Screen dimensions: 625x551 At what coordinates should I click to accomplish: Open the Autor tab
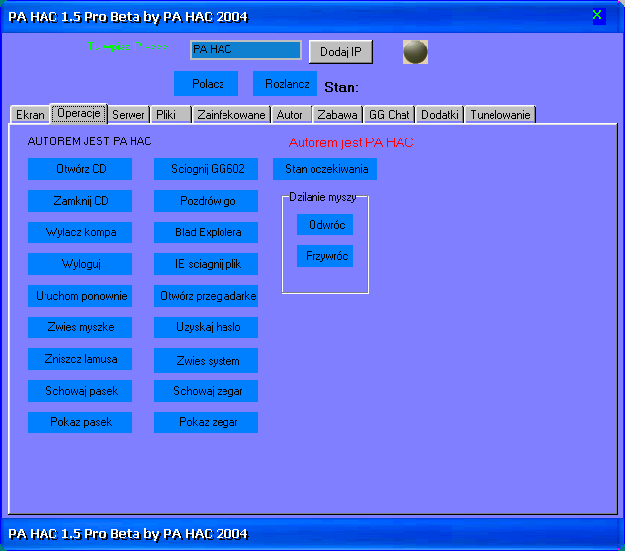[290, 115]
